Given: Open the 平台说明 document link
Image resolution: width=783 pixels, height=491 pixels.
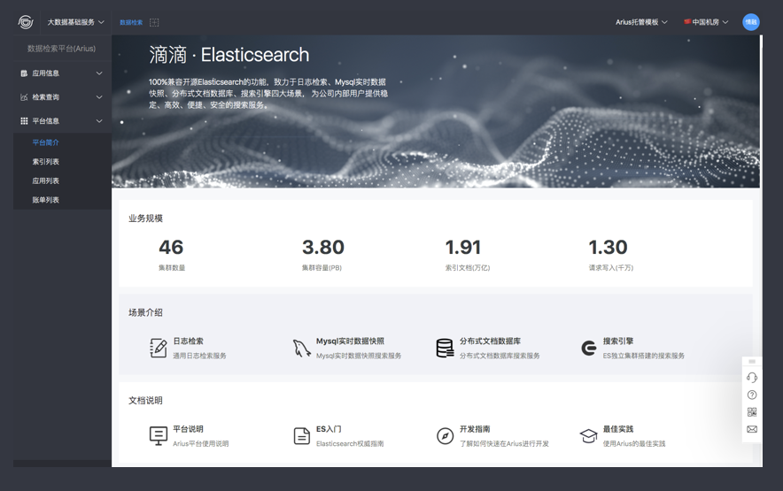Looking at the screenshot, I should point(189,429).
